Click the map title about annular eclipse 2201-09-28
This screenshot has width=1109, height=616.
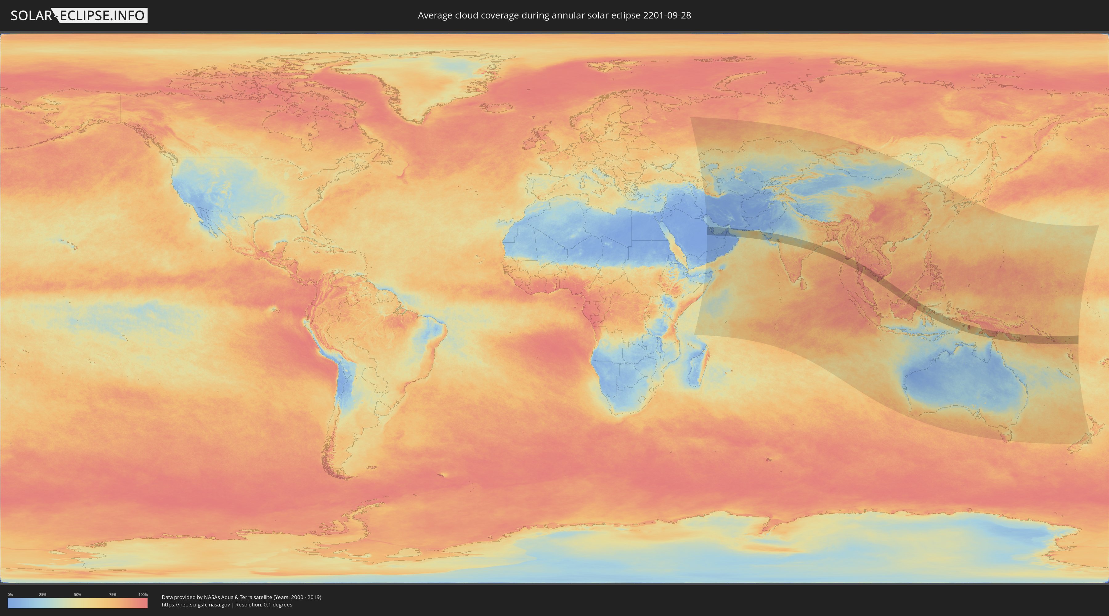(x=554, y=15)
